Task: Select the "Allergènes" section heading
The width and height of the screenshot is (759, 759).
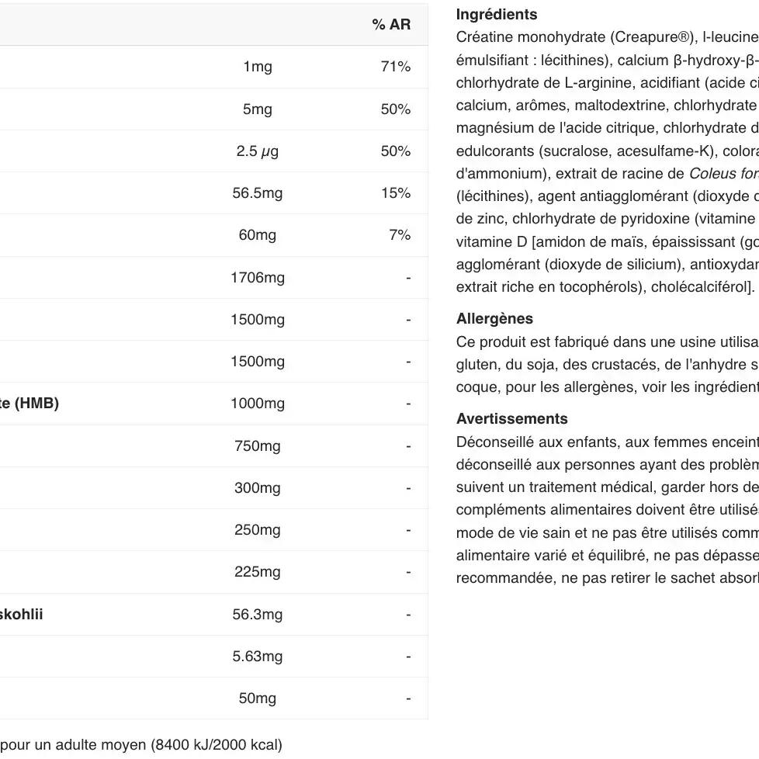Action: click(494, 319)
